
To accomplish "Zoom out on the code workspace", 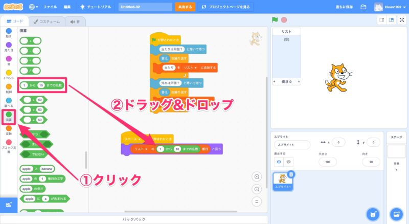I will [257, 189].
